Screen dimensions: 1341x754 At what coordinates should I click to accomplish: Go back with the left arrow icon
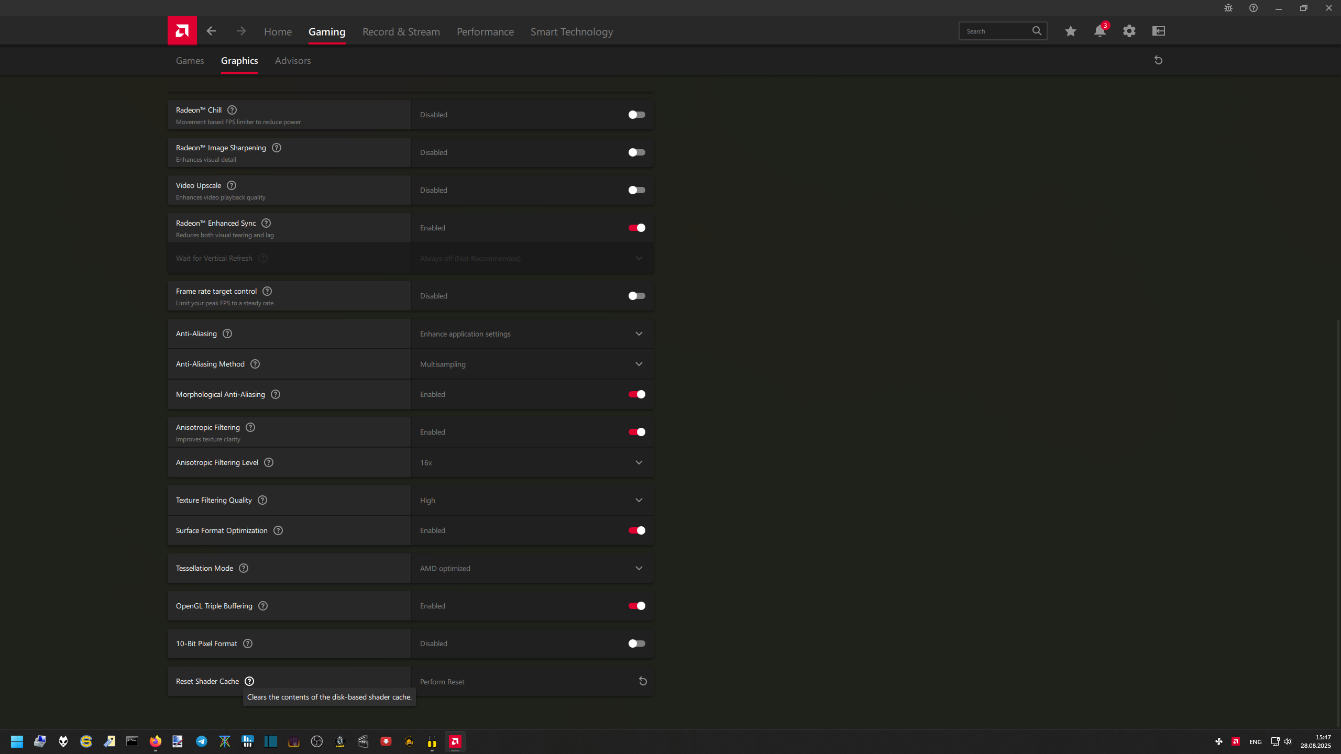pos(211,31)
